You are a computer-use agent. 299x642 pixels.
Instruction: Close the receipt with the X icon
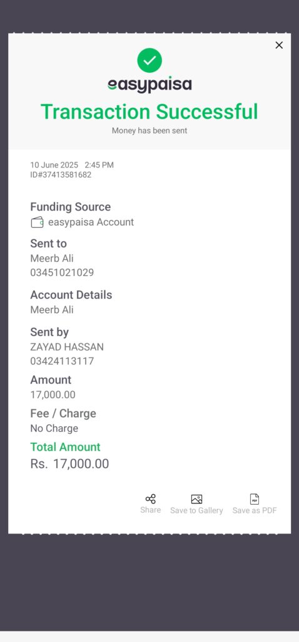click(279, 45)
